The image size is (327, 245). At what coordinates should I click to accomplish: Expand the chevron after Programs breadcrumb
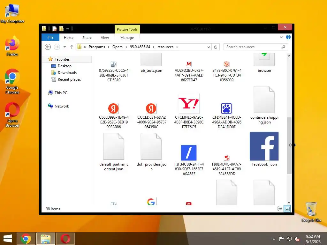click(109, 47)
